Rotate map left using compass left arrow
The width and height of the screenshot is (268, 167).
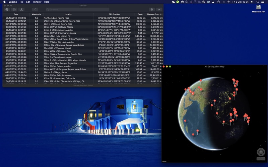click(258, 152)
